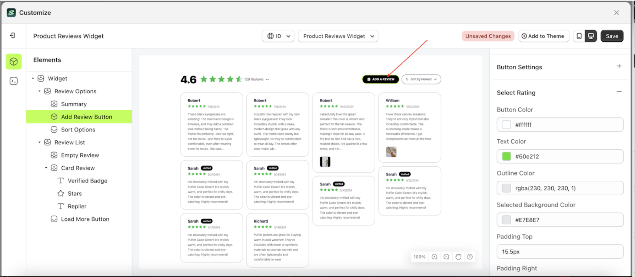Click Add to Theme button
The height and width of the screenshot is (277, 635).
point(543,36)
